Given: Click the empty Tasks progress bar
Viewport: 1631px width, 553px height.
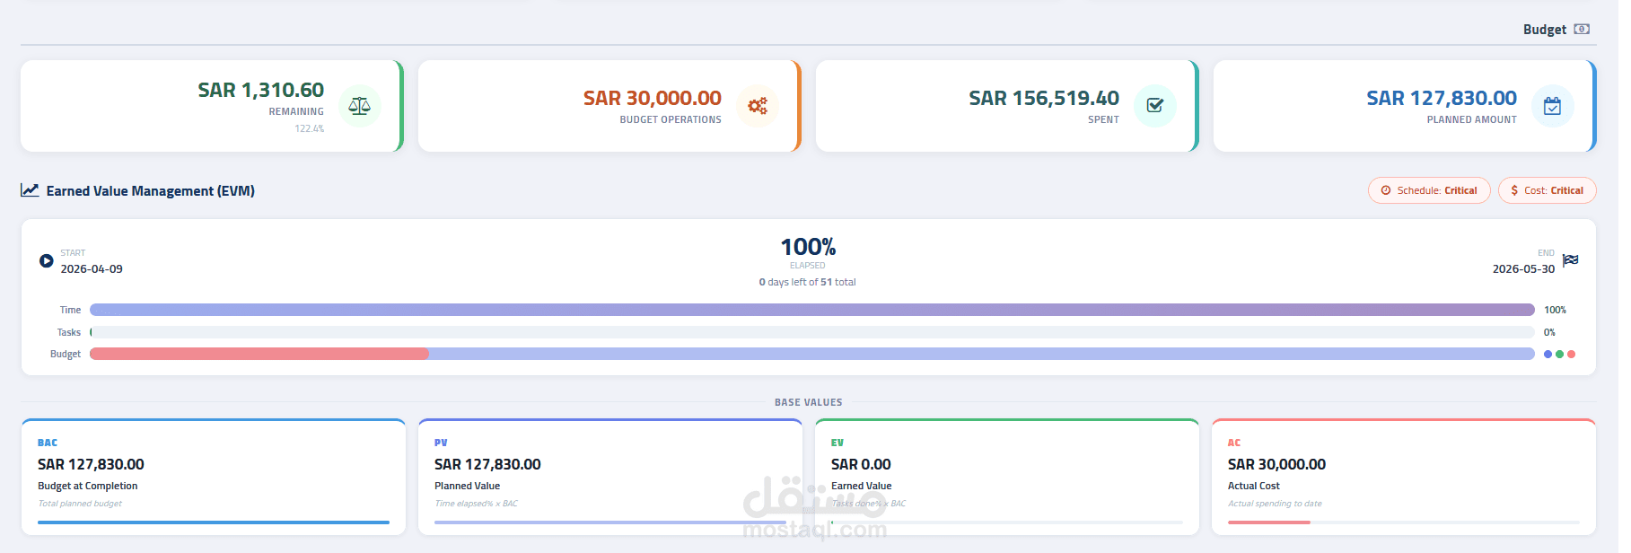Looking at the screenshot, I should click(x=812, y=332).
